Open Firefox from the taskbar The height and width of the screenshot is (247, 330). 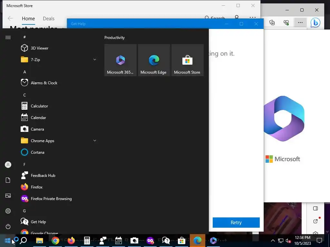pyautogui.click(x=71, y=241)
